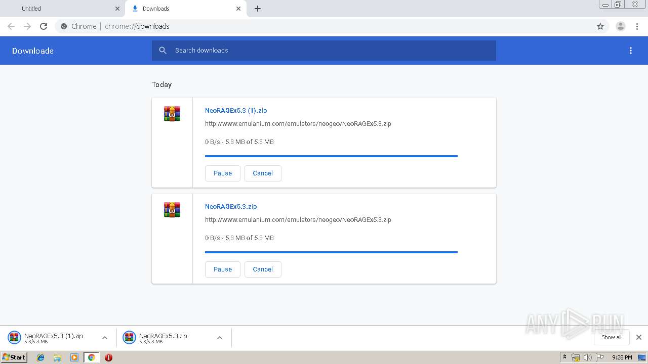Open a new tab with the plus button
Screen dimensions: 648x364
click(x=258, y=9)
